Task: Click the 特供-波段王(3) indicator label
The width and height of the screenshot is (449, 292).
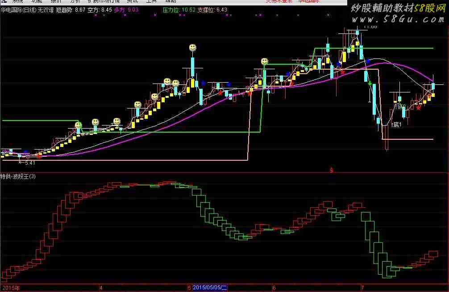Action: tap(18, 176)
